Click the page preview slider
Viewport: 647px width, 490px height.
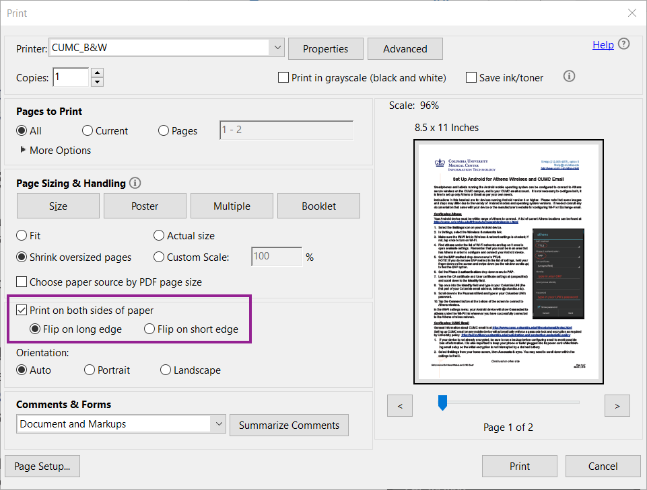(x=442, y=402)
